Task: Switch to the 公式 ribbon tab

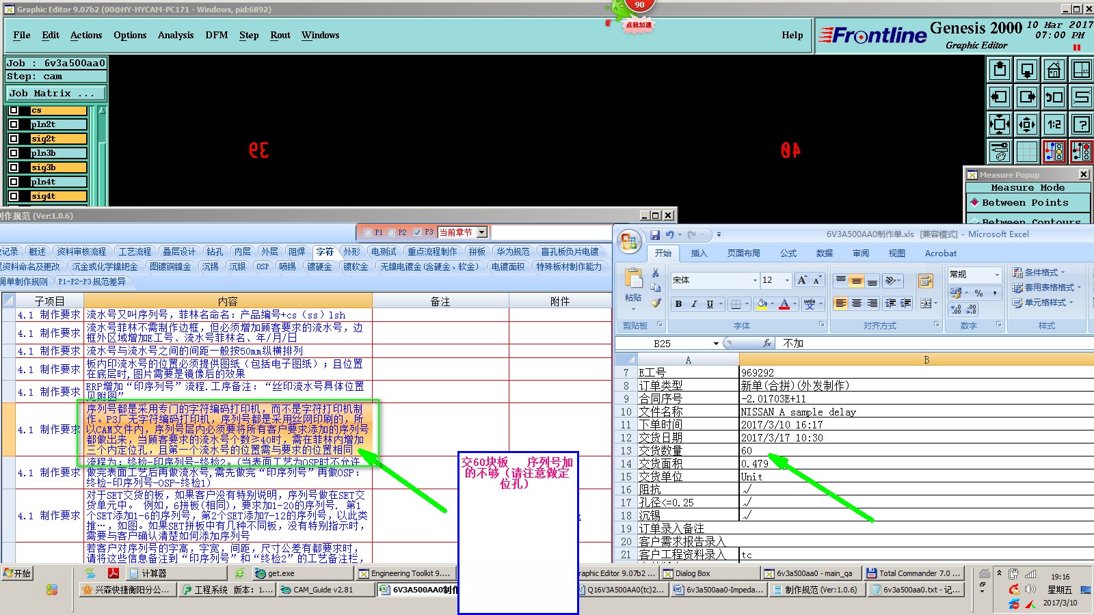Action: 788,253
